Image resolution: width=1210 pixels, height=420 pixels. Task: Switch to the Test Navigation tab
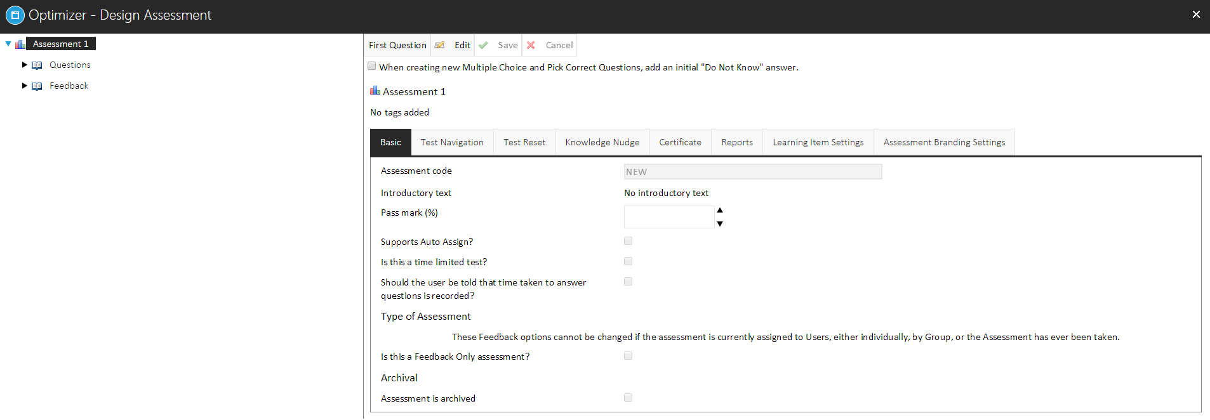(x=452, y=142)
